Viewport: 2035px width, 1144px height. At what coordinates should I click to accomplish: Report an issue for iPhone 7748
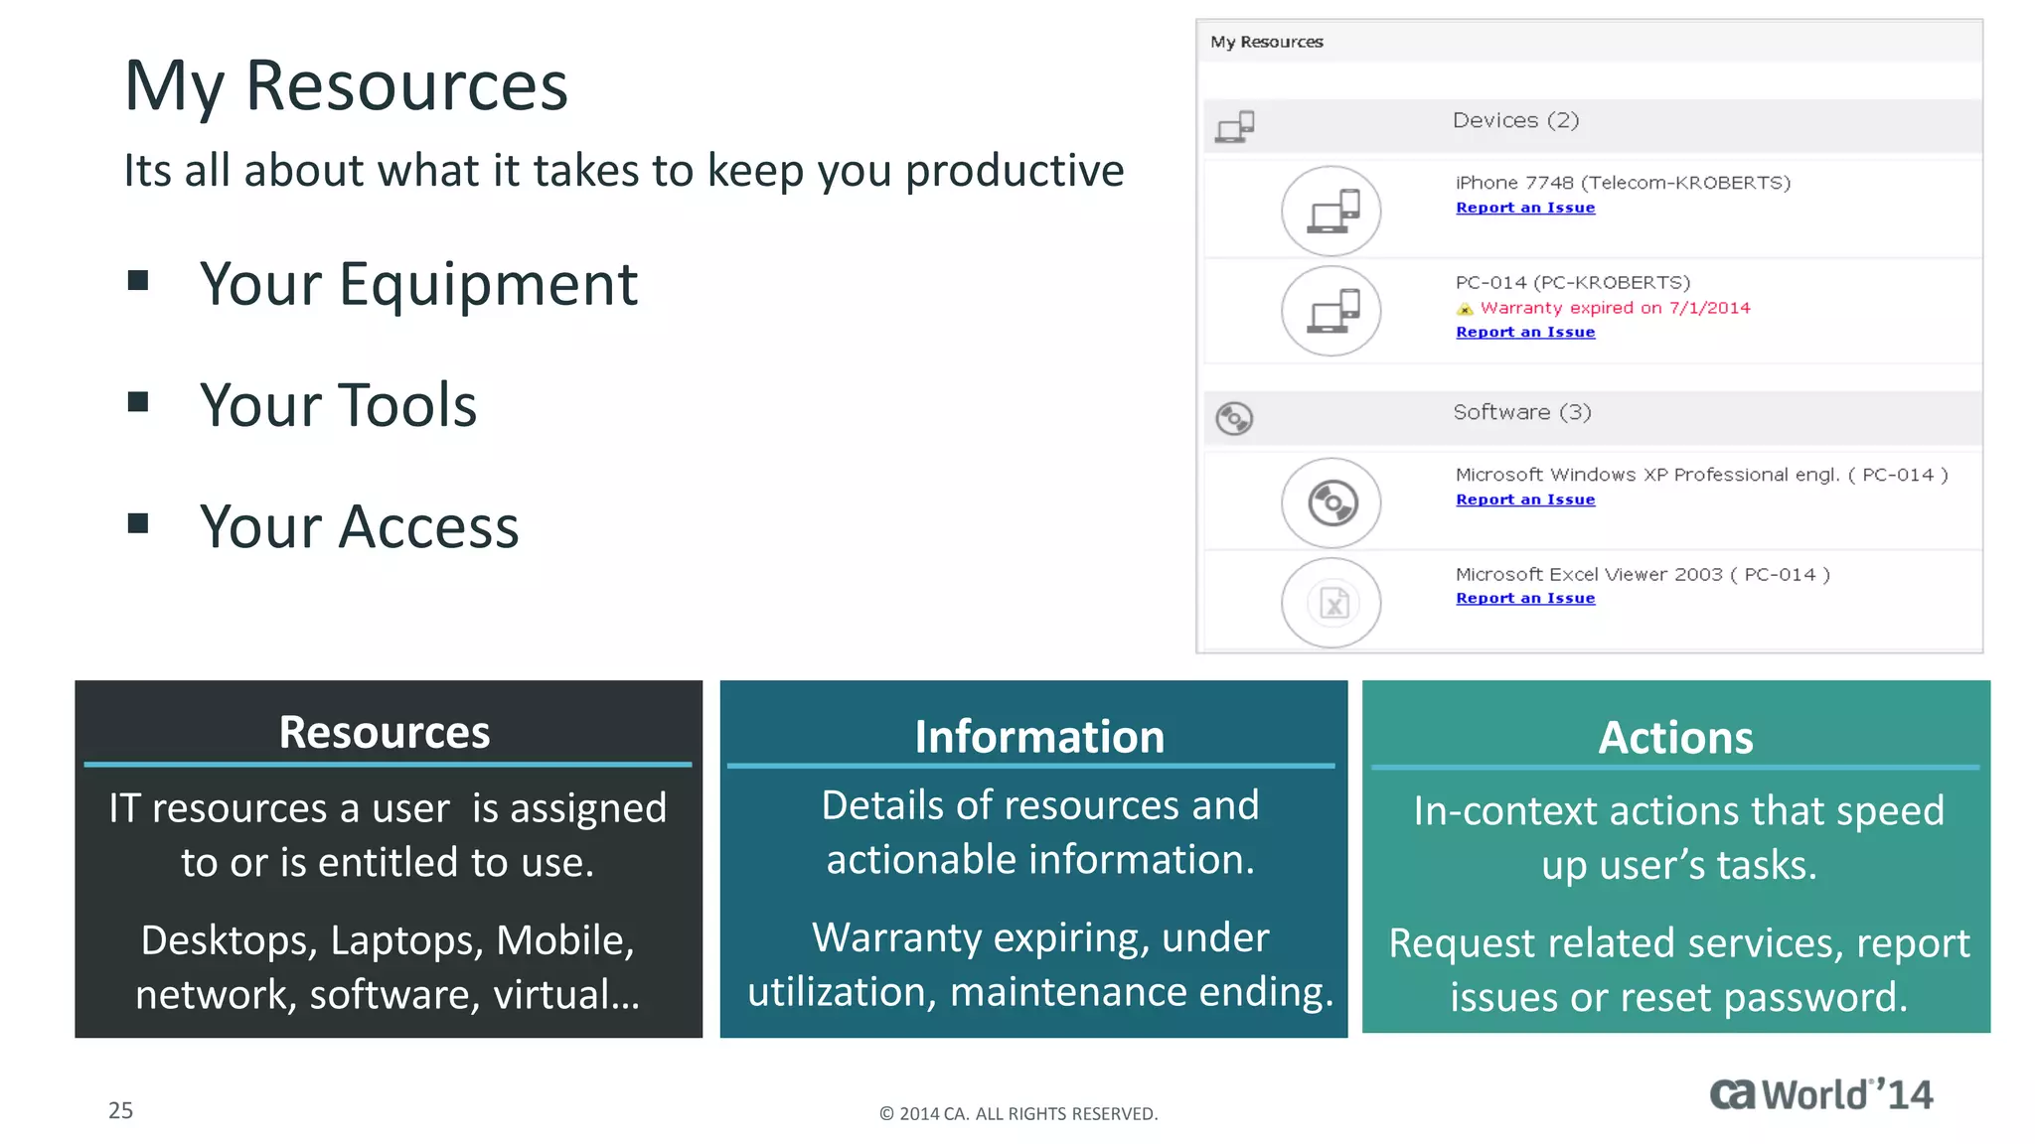point(1525,208)
